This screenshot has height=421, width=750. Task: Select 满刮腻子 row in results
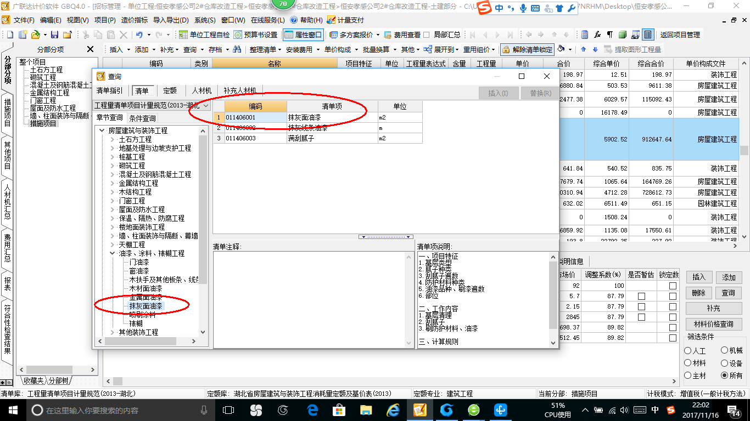318,138
